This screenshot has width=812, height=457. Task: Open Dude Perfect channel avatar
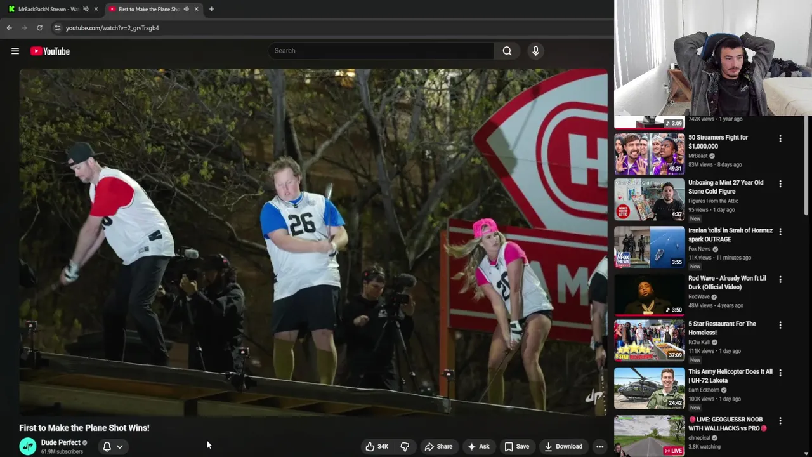pyautogui.click(x=28, y=447)
